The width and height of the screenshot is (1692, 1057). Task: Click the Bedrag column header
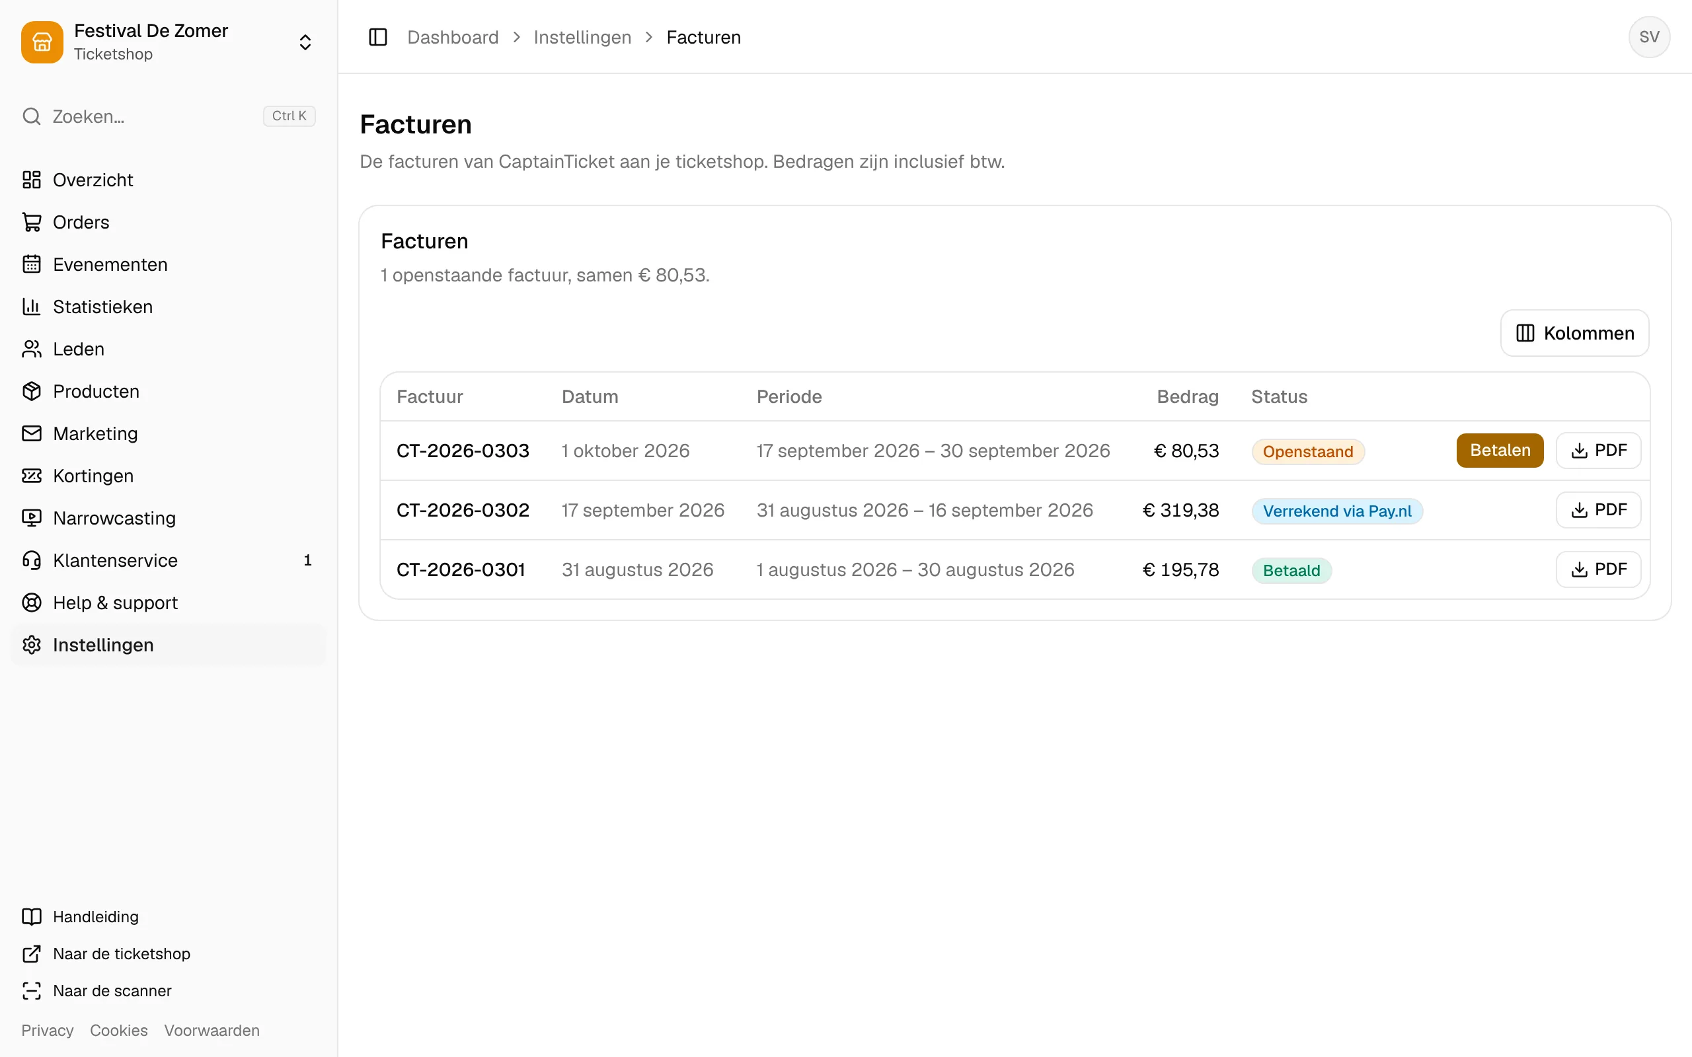tap(1187, 397)
